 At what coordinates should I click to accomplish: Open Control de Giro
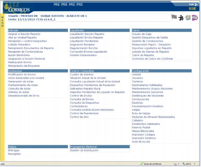pos(79,117)
